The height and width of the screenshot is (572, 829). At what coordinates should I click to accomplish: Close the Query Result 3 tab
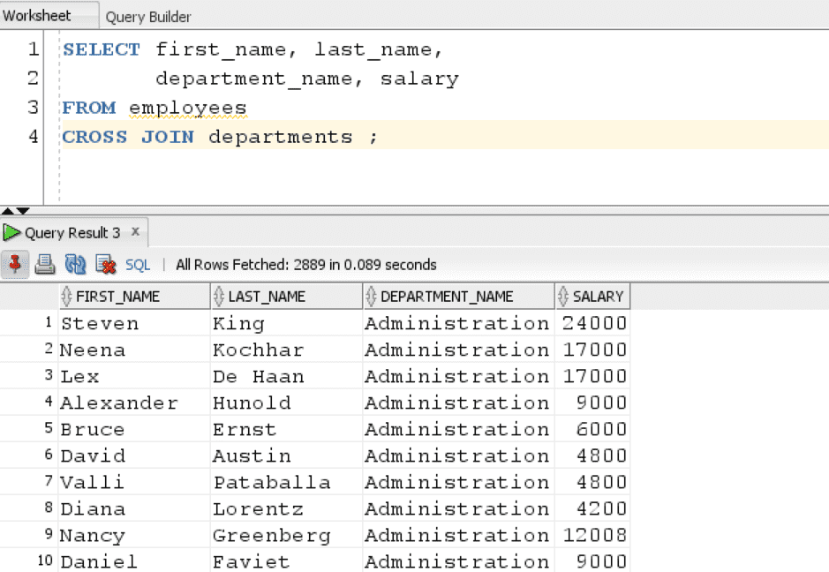point(135,232)
